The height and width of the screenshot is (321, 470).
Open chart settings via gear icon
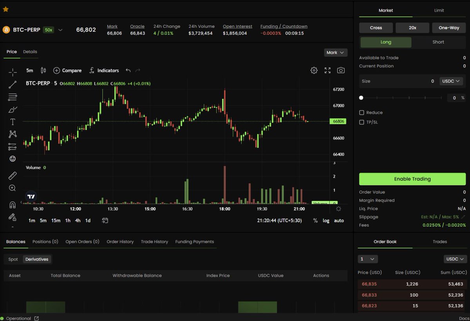click(314, 70)
